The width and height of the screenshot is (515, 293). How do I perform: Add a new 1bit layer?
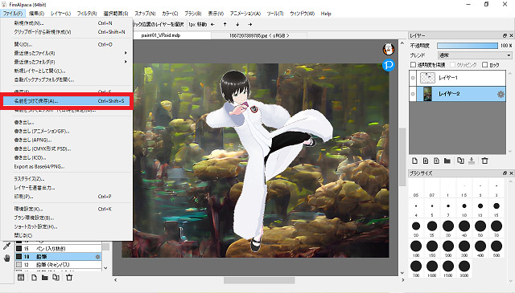click(x=436, y=161)
